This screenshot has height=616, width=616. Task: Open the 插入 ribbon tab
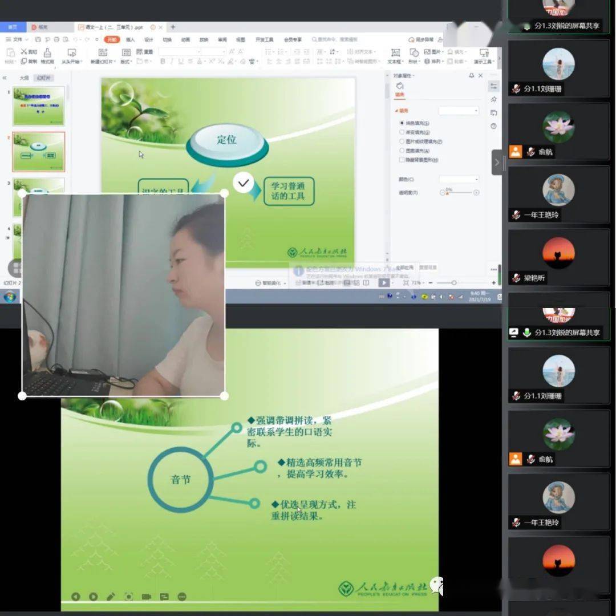[130, 39]
